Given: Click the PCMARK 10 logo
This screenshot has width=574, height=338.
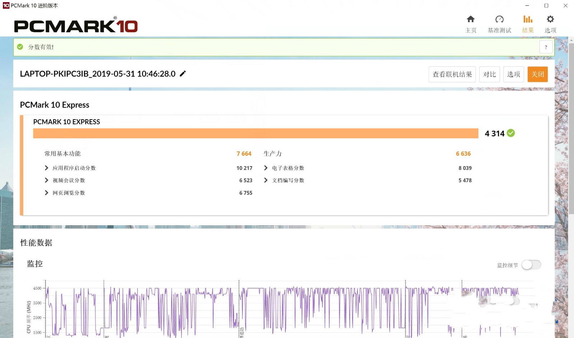Looking at the screenshot, I should (x=76, y=25).
